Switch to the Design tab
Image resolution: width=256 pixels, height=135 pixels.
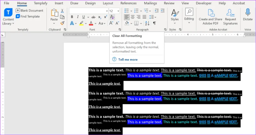[x=90, y=3]
